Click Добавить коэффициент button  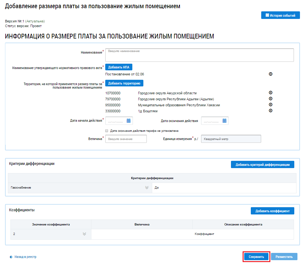272,211
